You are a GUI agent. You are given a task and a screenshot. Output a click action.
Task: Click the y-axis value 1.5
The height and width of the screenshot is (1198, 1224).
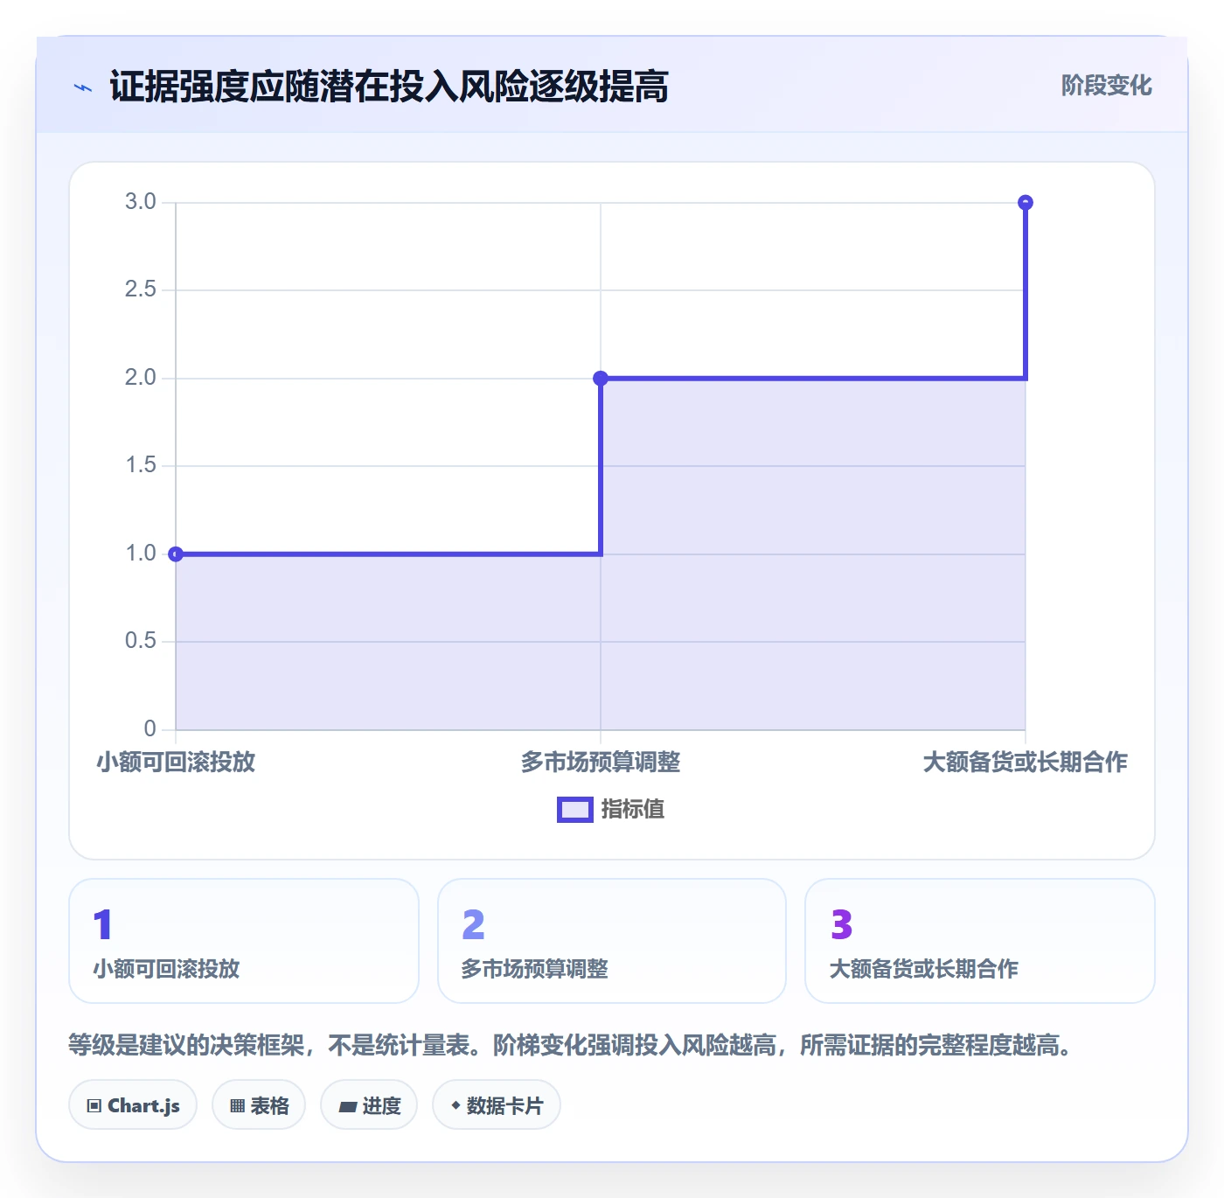[x=140, y=465]
